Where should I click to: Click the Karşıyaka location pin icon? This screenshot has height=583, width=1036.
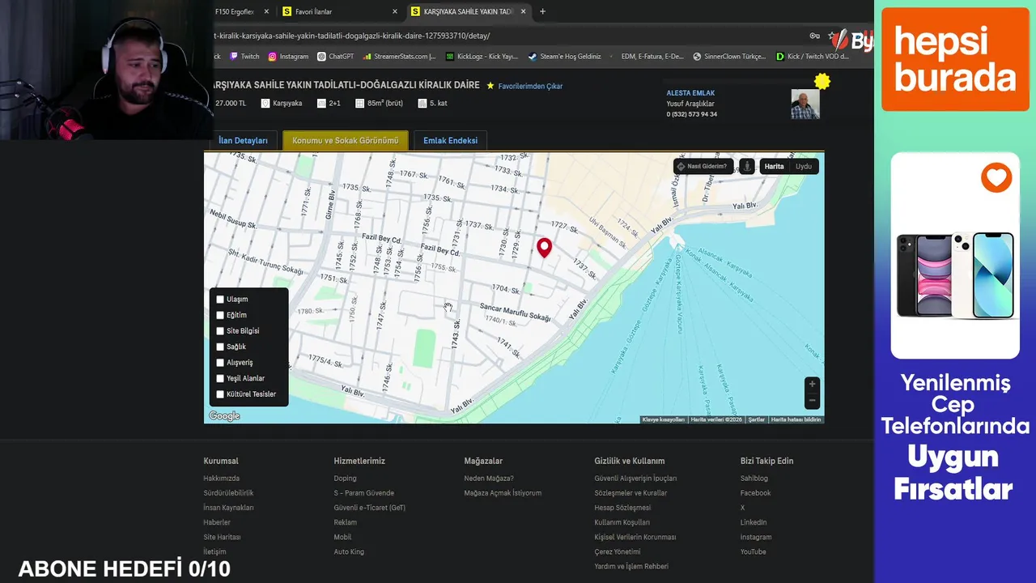coord(267,103)
